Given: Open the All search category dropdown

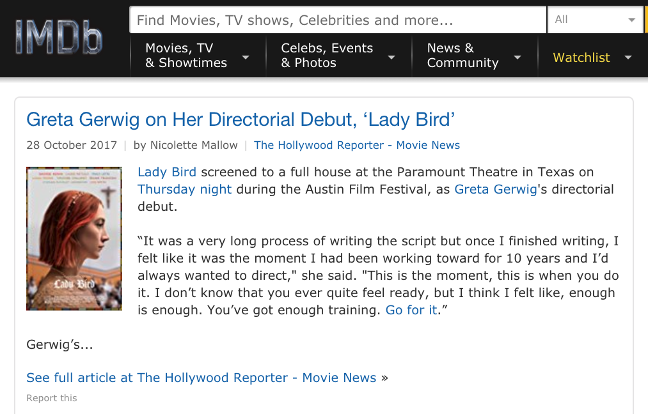Looking at the screenshot, I should 596,20.
